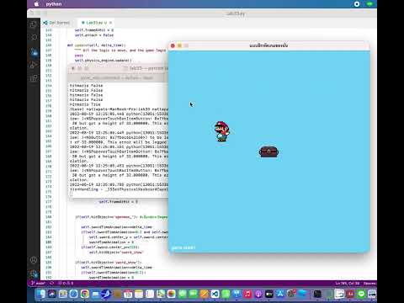Open Keynote from the Dock
Image resolution: width=404 pixels, height=303 pixels.
[237, 294]
